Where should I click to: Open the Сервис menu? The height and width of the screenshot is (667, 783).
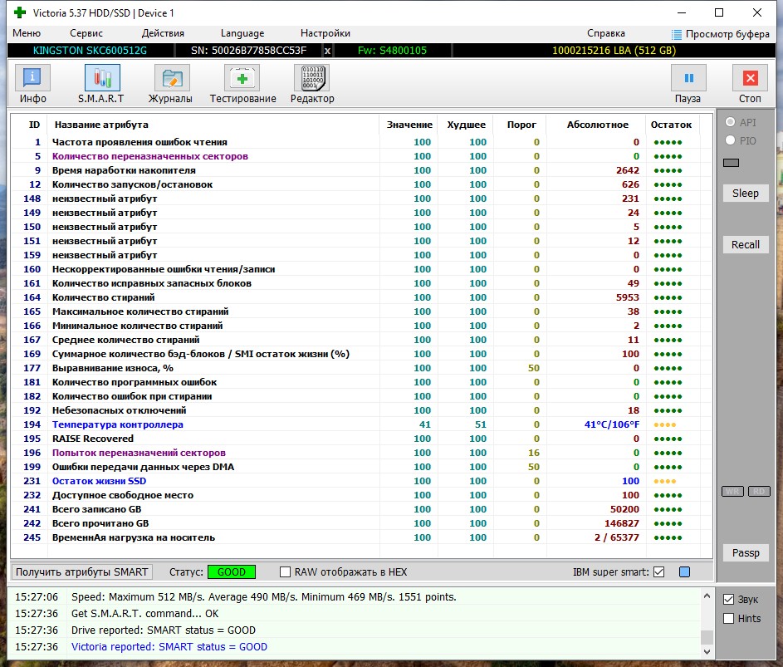coord(86,33)
